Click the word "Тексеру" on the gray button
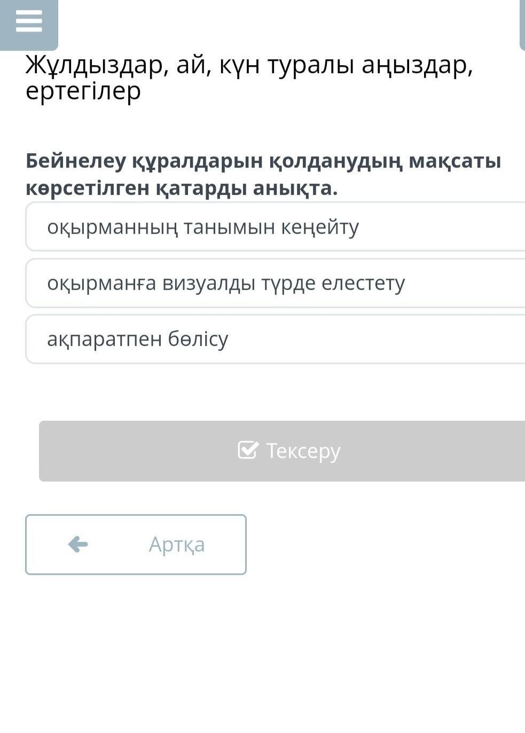Viewport: 525px width, 733px height. pyautogui.click(x=303, y=451)
